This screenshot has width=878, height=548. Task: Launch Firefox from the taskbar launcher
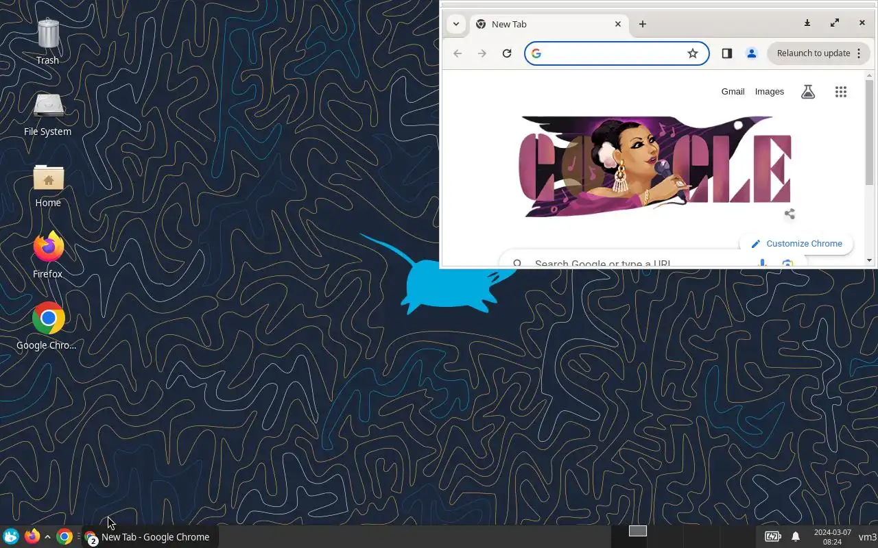(x=32, y=536)
